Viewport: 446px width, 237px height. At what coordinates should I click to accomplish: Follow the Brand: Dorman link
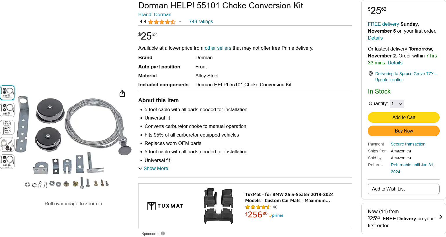(155, 14)
